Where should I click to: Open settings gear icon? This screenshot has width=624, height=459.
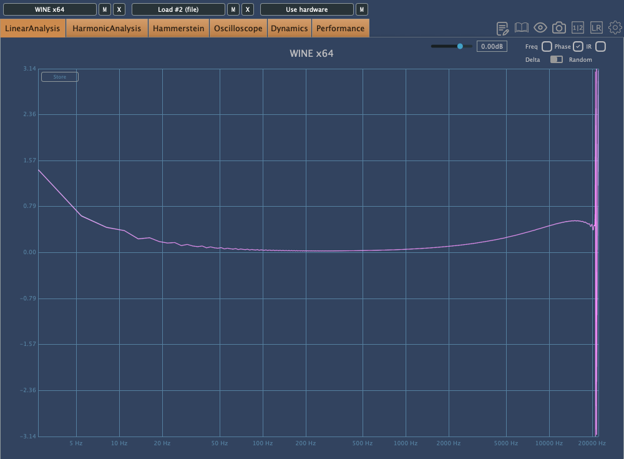[615, 28]
